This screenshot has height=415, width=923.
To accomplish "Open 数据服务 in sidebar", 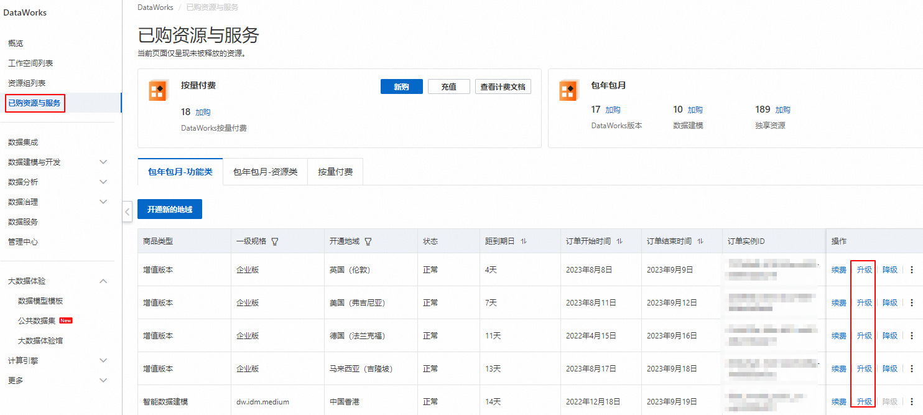I will point(23,221).
